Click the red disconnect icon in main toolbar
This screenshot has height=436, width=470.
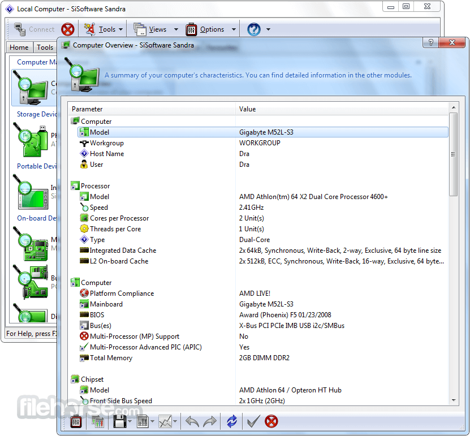pos(68,29)
